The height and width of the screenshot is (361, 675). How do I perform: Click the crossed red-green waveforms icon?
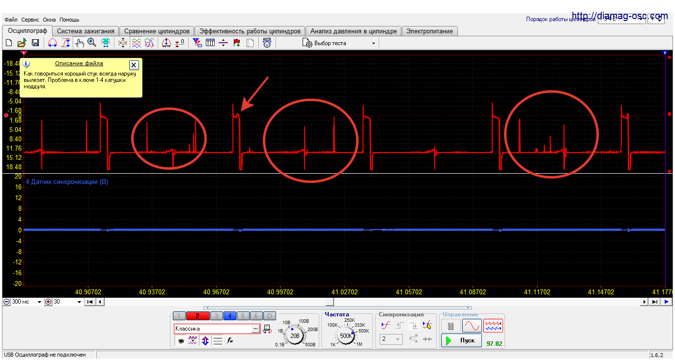click(x=123, y=43)
